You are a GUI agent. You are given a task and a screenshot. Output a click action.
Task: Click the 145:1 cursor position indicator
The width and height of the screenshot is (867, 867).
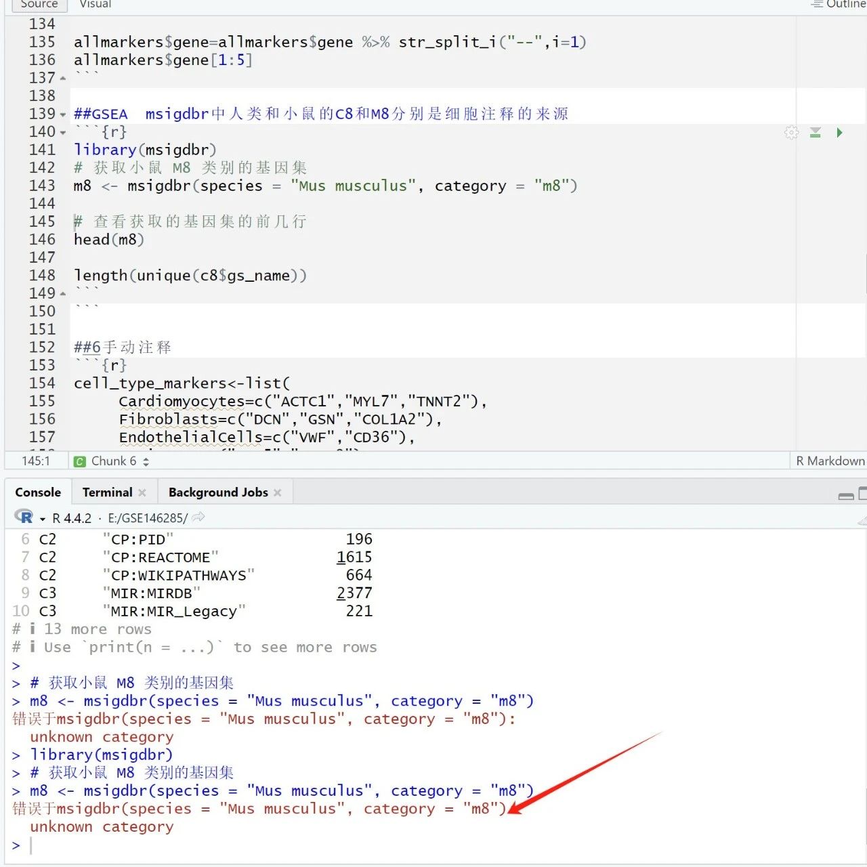point(35,461)
